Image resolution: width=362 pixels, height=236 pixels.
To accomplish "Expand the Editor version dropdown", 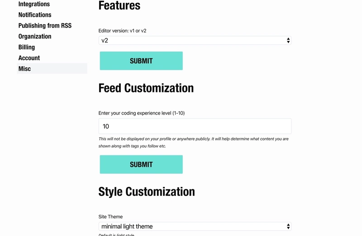I will coord(195,41).
